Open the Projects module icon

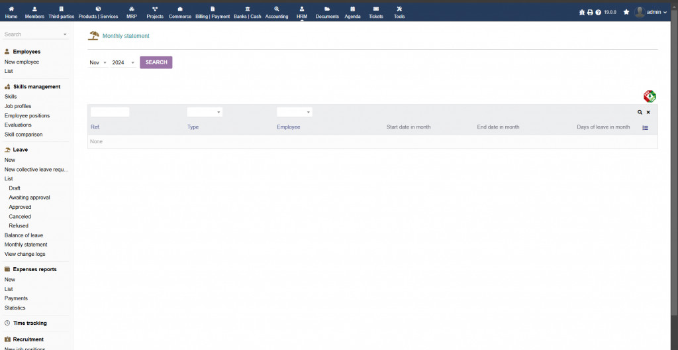(155, 9)
